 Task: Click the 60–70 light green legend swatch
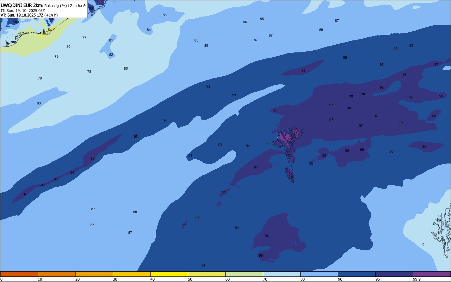pos(244,274)
